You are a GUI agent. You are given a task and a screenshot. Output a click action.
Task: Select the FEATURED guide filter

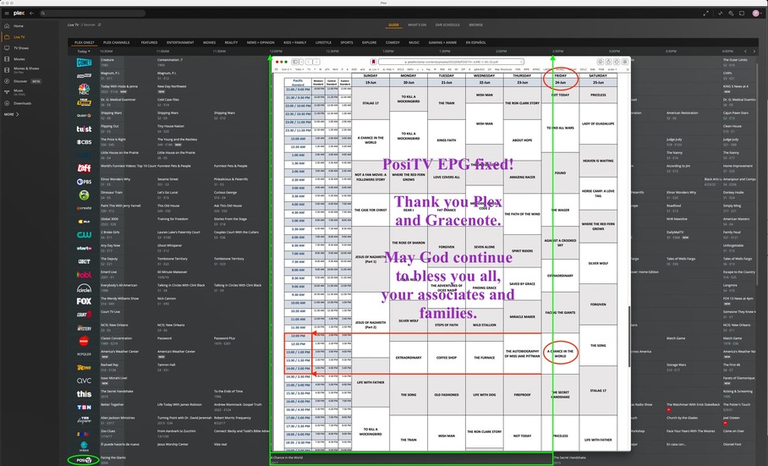pyautogui.click(x=150, y=42)
